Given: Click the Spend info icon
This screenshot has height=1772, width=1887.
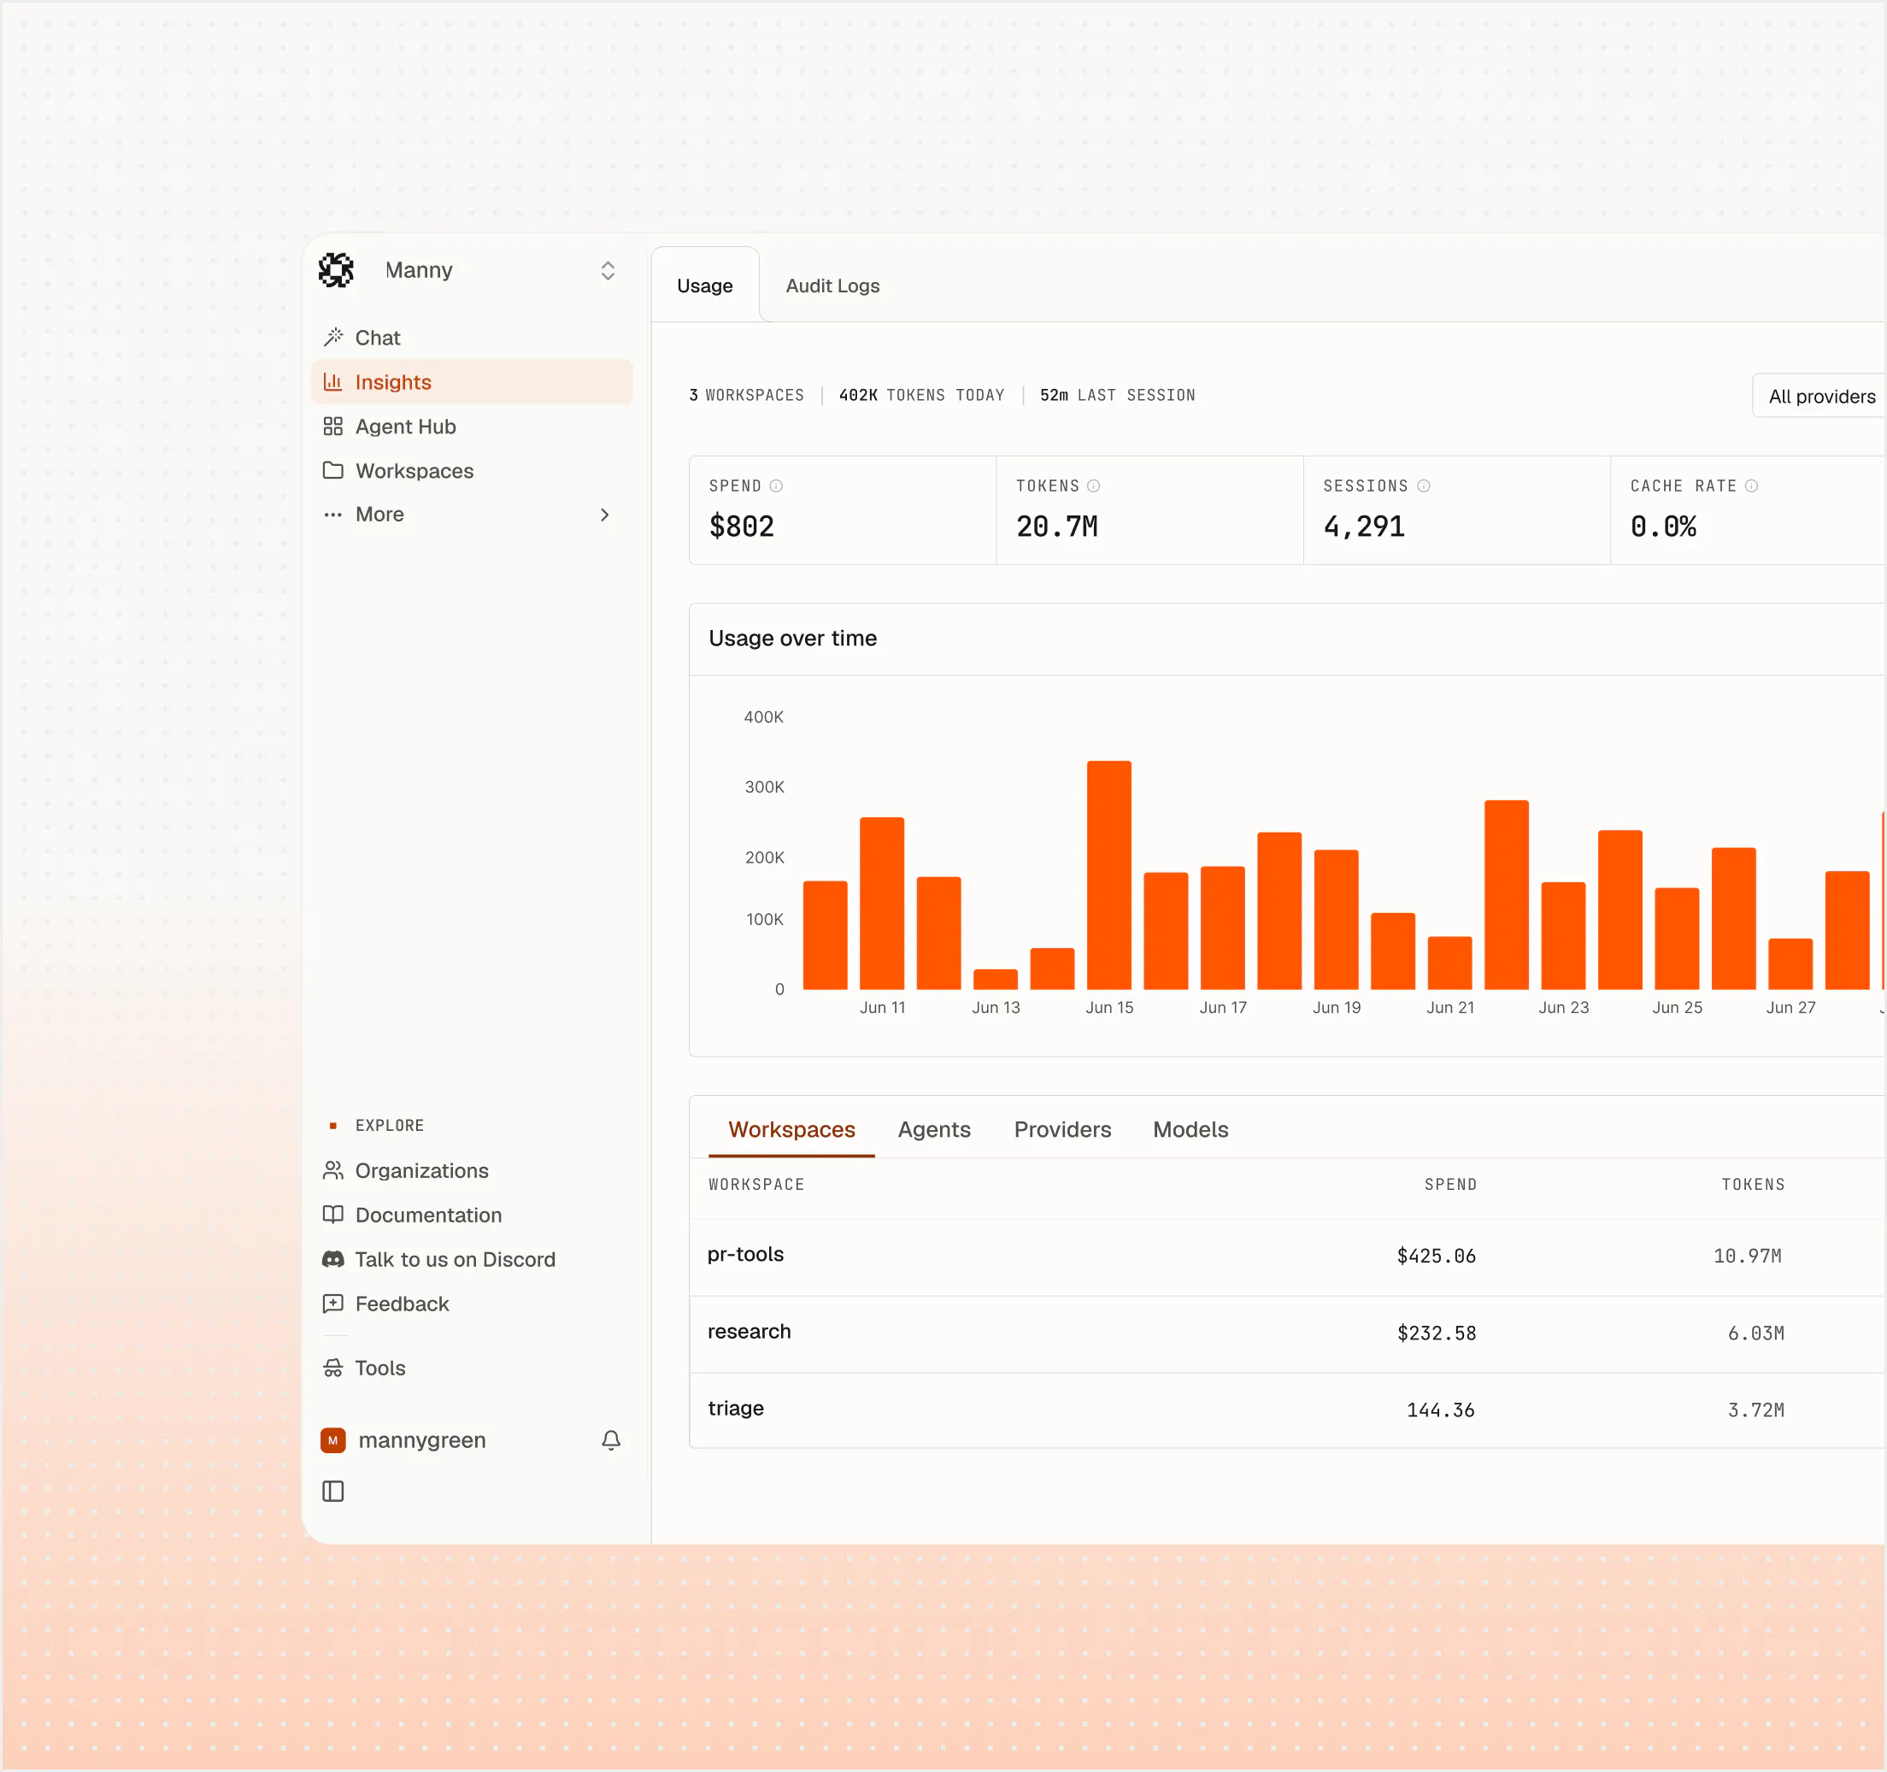Looking at the screenshot, I should 777,486.
